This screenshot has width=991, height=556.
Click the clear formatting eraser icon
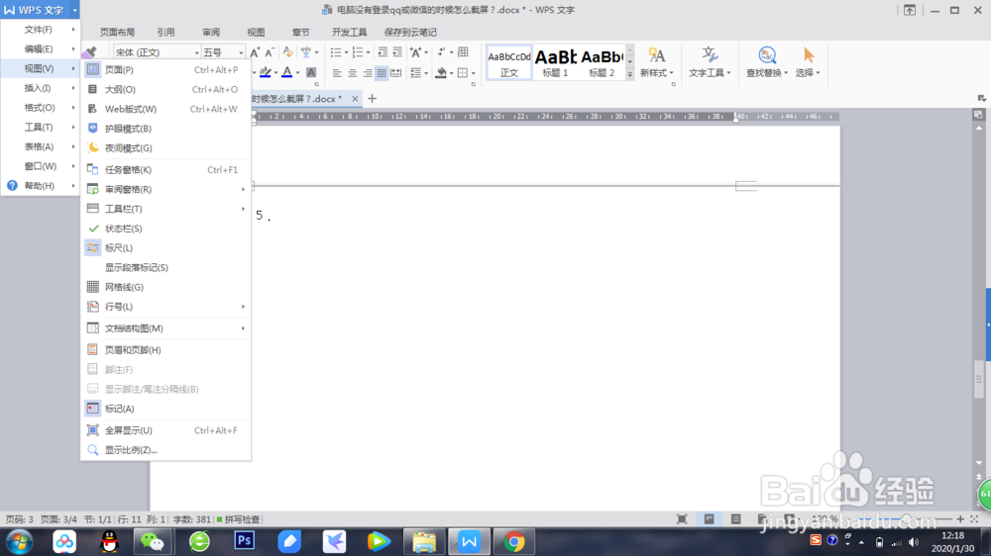[288, 52]
